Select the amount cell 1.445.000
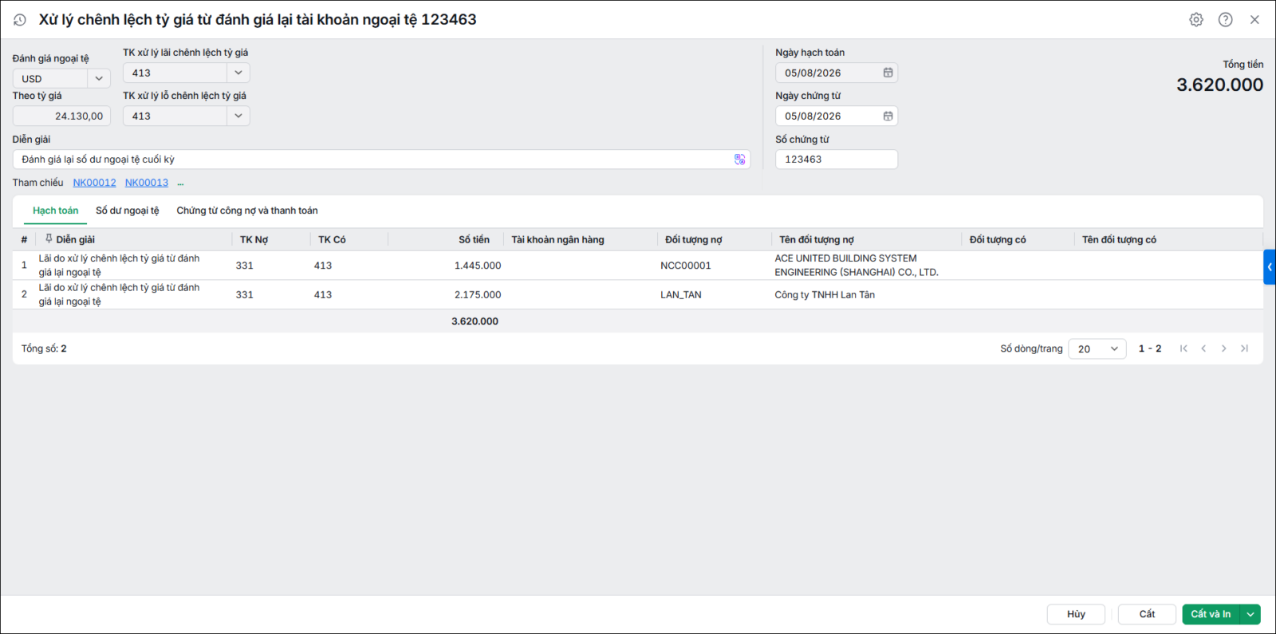Screen dimensions: 1276x634 click(478, 266)
